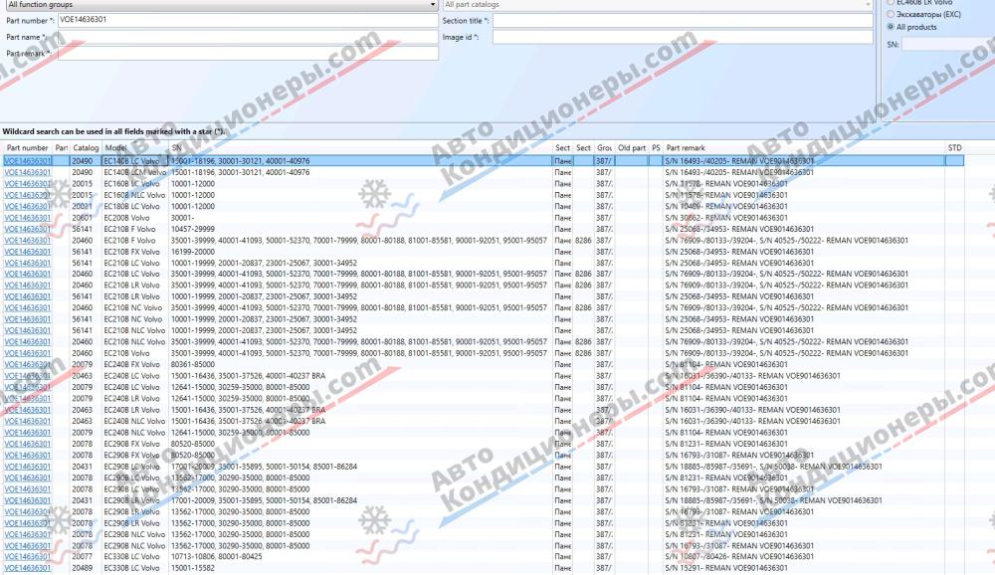Click the STD column header
Screen dimensions: 995x575
coord(954,148)
